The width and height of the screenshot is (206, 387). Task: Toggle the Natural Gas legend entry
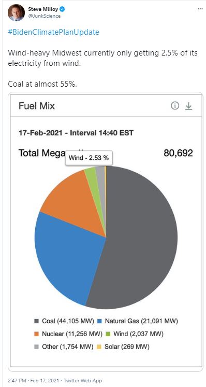(137, 321)
